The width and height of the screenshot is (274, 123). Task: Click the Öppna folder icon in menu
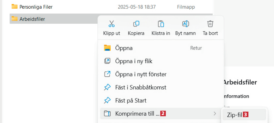(107, 48)
